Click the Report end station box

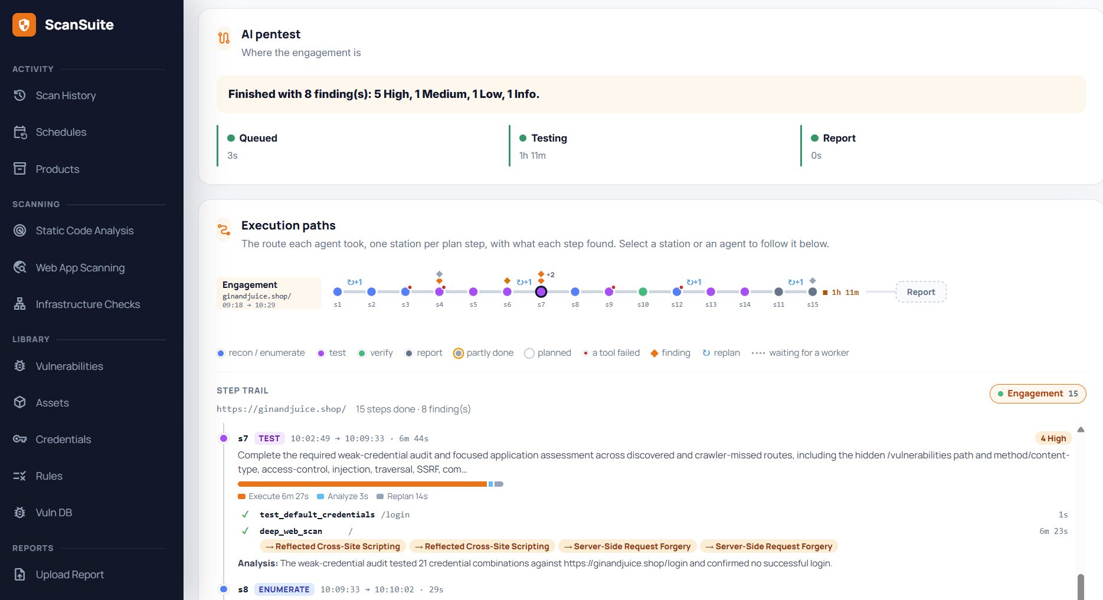click(x=921, y=292)
